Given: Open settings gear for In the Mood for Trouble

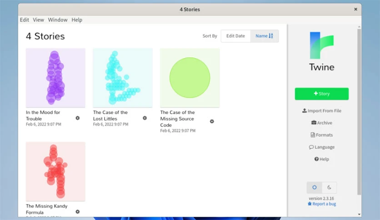Looking at the screenshot, I should tap(78, 118).
